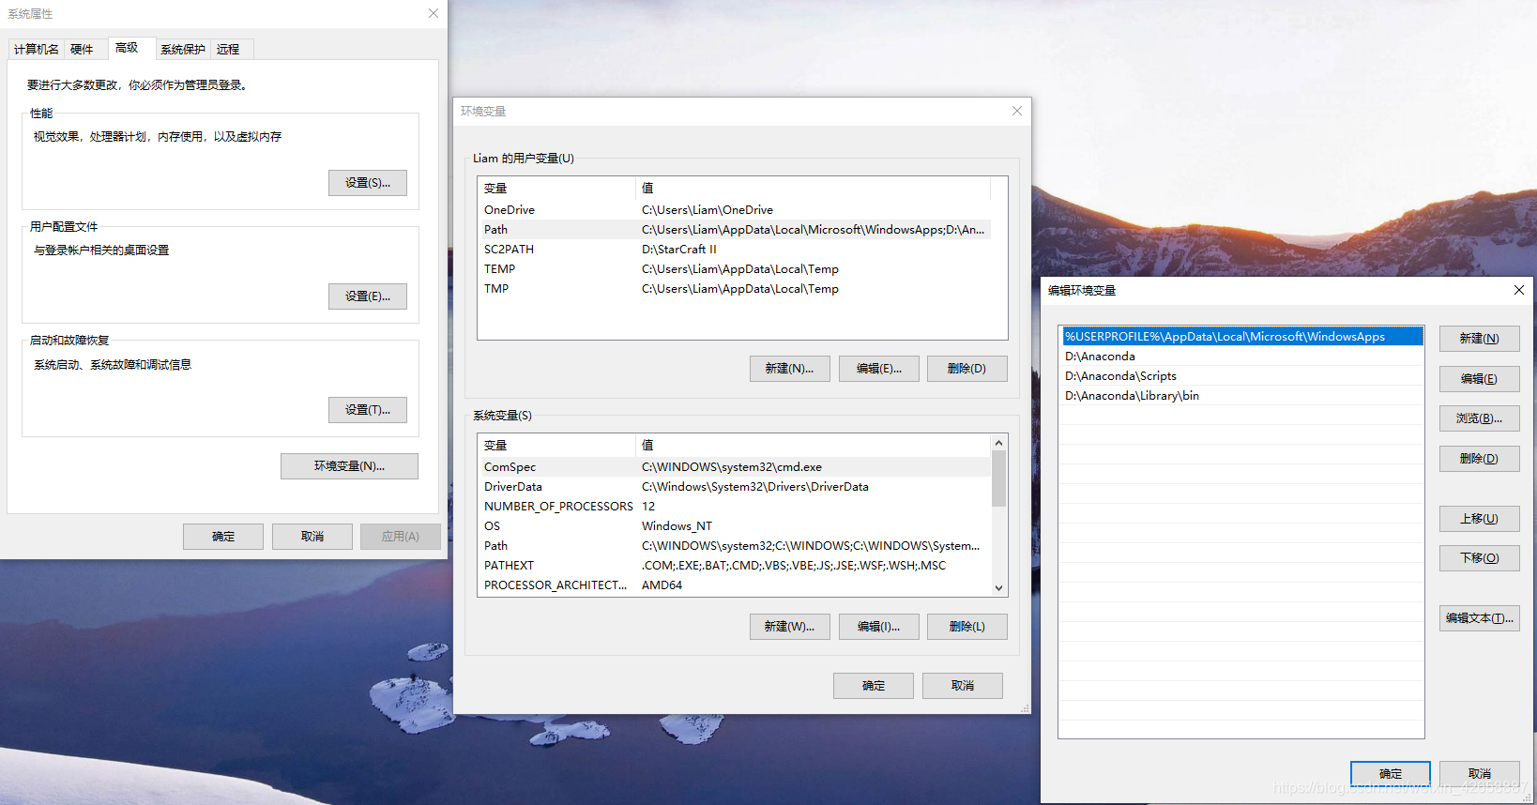Open the 系统保护 tab
1537x805 pixels.
(x=183, y=50)
